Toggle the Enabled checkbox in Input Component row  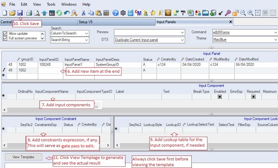220,97
